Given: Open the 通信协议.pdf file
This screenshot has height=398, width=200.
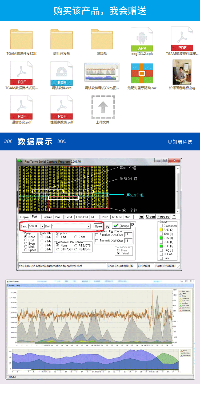Looking at the screenshot, I should click(22, 108).
